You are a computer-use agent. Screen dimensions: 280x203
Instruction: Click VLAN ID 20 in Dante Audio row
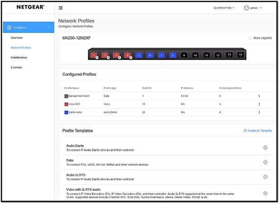[x=144, y=112]
